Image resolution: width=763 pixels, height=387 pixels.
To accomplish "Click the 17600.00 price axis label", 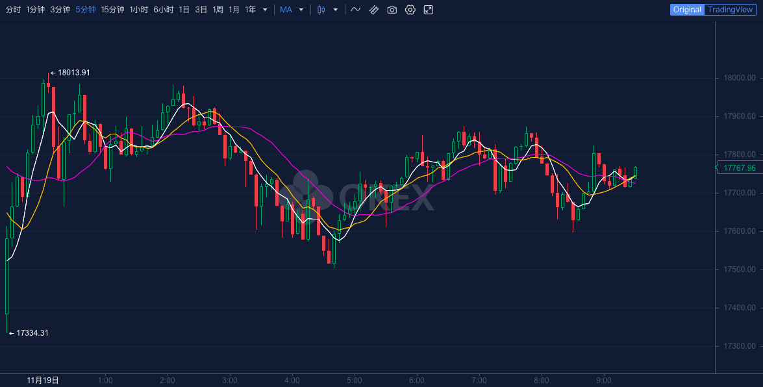I will [740, 231].
